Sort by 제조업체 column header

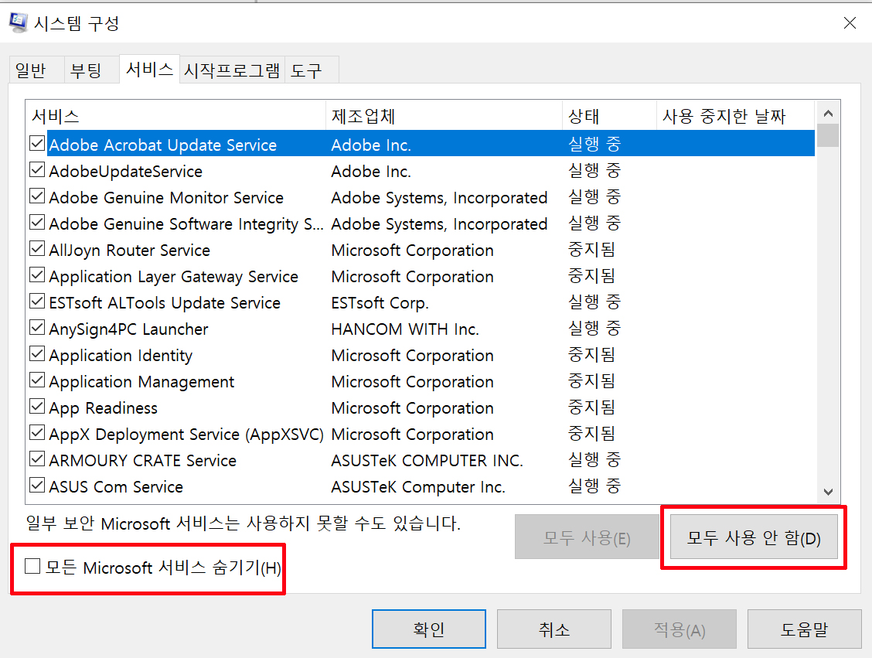click(444, 116)
